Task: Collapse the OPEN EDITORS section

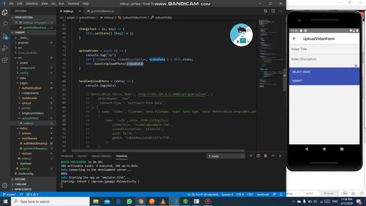Action: pos(33,17)
